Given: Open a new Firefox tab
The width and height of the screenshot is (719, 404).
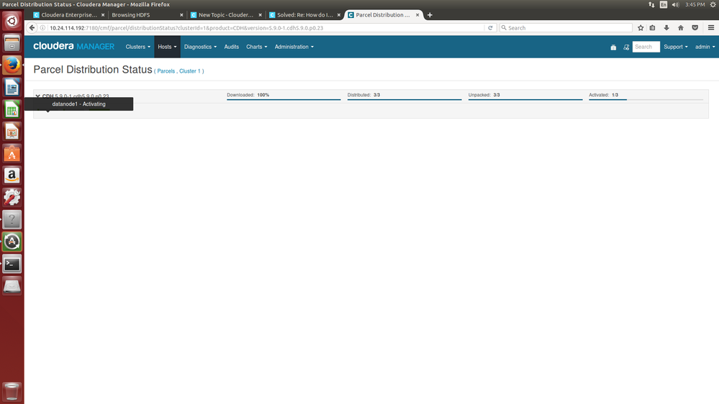Looking at the screenshot, I should [430, 15].
